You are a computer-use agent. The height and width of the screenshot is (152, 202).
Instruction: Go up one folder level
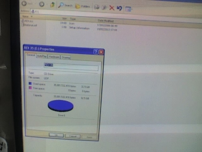[52, 5]
